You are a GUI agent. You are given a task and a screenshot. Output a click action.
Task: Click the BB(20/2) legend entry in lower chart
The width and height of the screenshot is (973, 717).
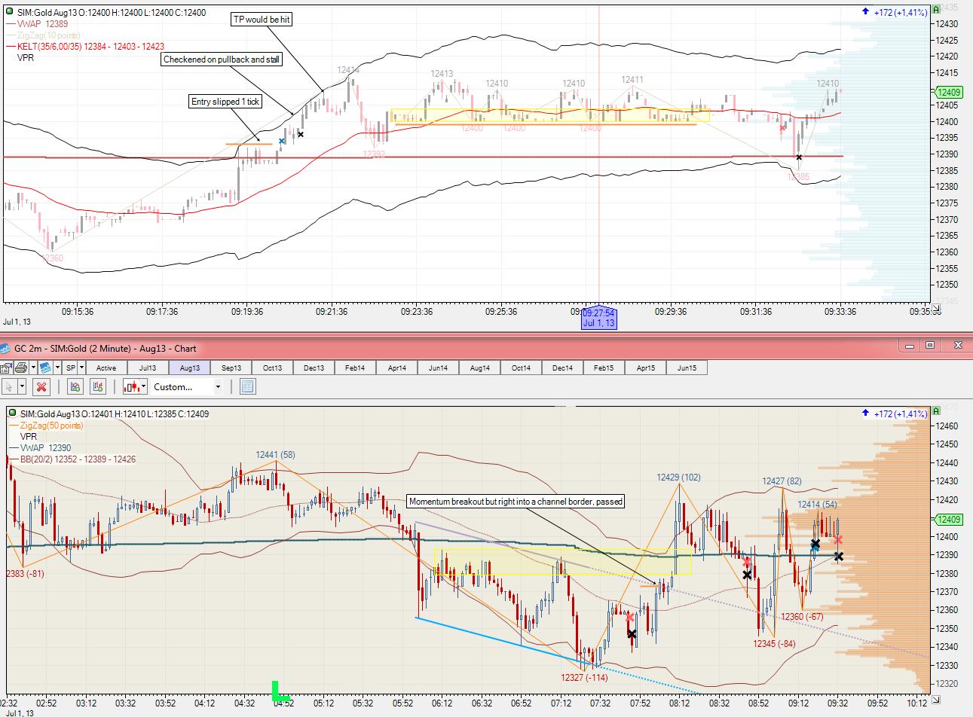click(x=72, y=459)
